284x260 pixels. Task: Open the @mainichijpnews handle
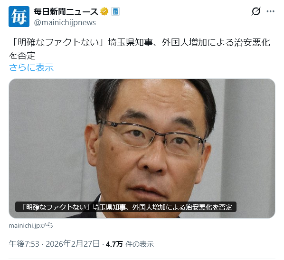pos(65,23)
